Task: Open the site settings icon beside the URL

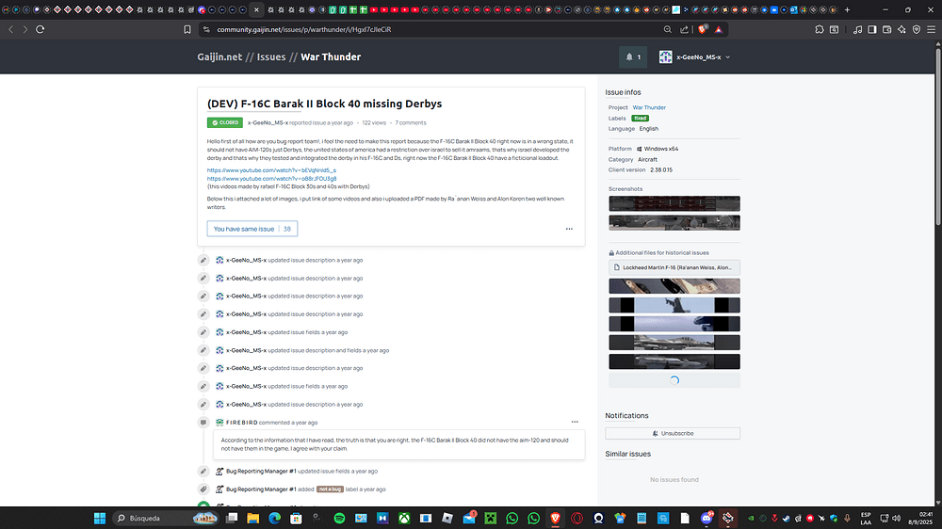Action: click(x=206, y=29)
